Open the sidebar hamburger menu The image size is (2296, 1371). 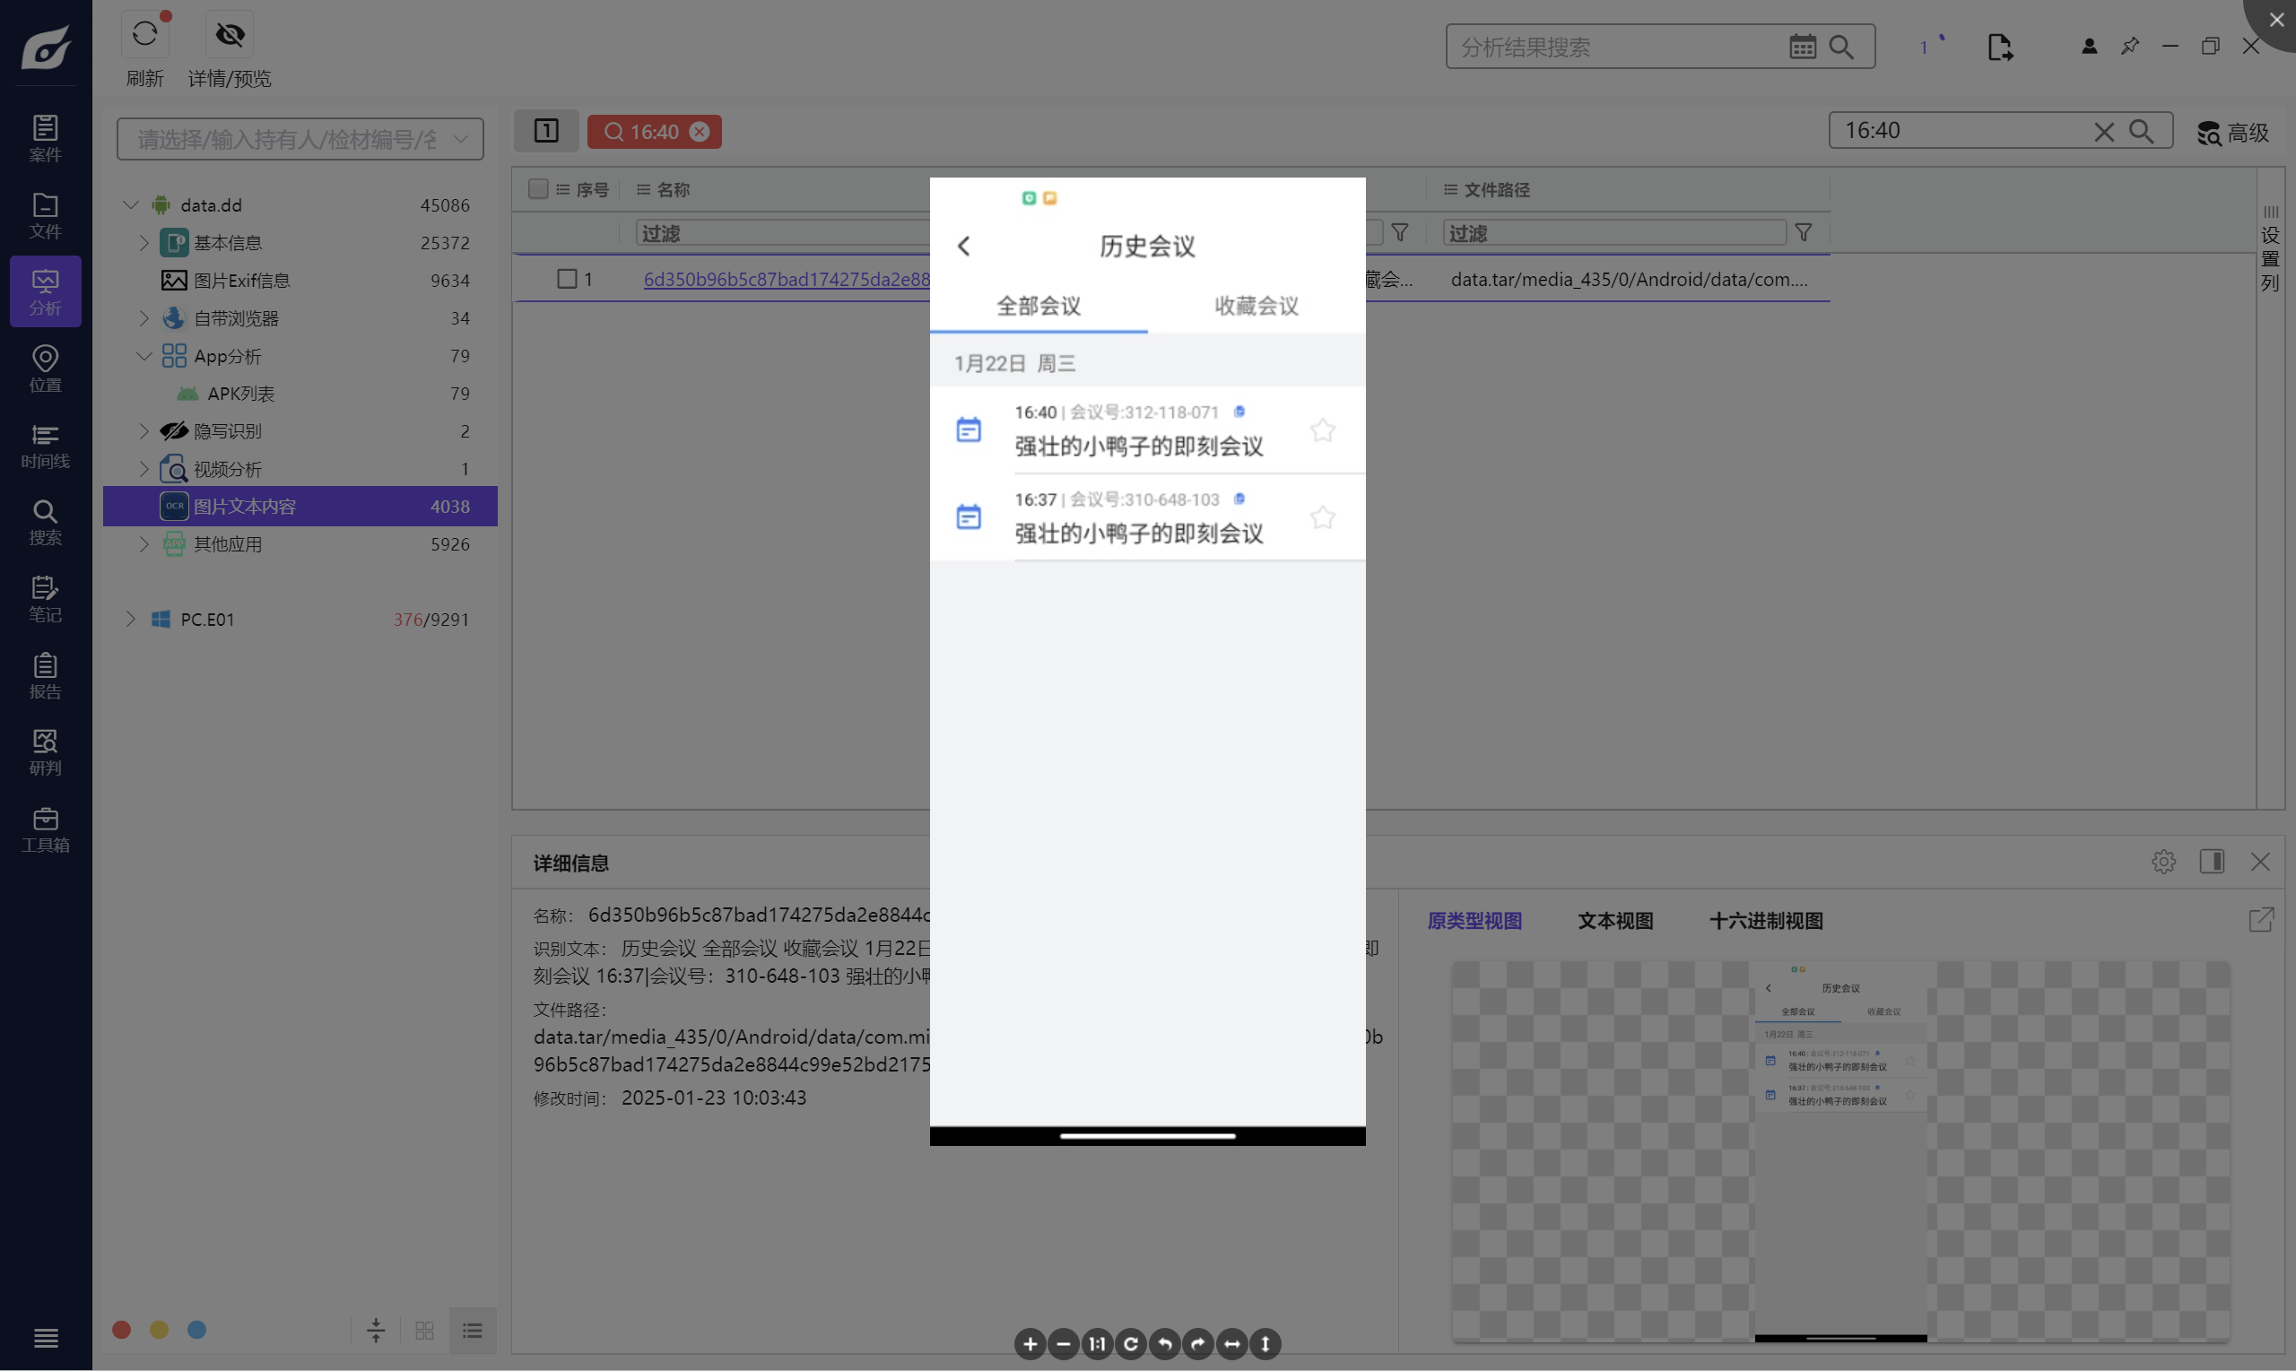coord(45,1338)
